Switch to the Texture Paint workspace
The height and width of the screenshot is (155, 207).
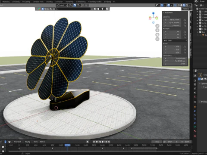[38, 2]
